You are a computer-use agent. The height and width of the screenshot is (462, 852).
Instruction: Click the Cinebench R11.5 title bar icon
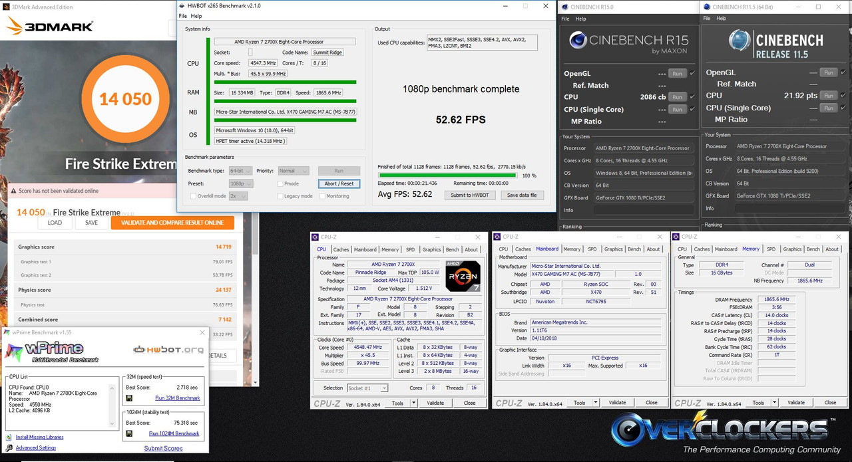pyautogui.click(x=707, y=7)
